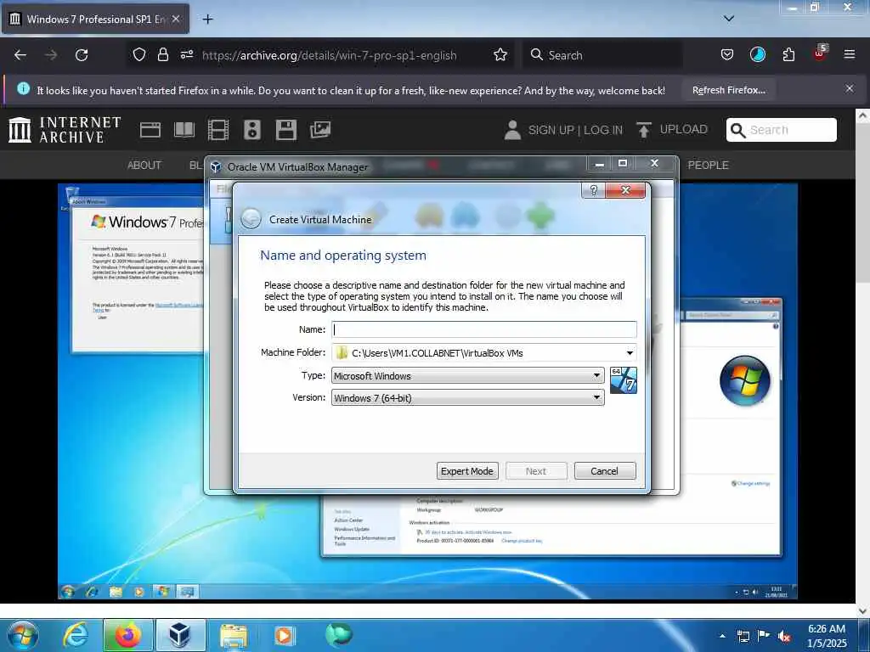Open Windows Explorer from the taskbar
The height and width of the screenshot is (652, 870).
click(234, 635)
